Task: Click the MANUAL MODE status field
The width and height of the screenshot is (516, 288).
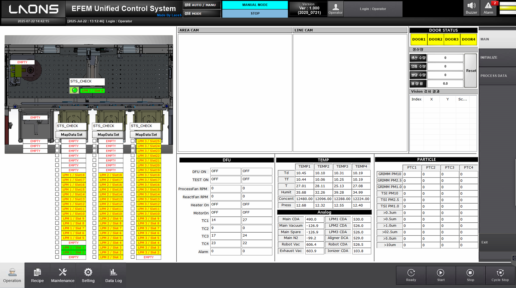Action: 255,5
